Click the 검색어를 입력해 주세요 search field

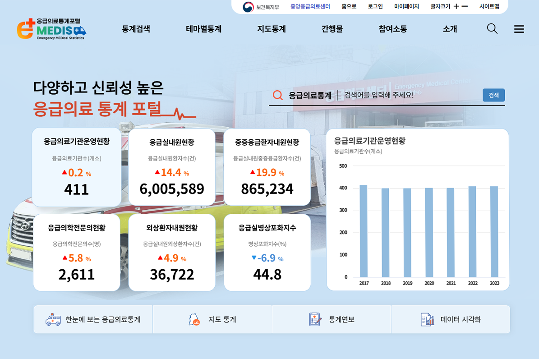point(410,95)
